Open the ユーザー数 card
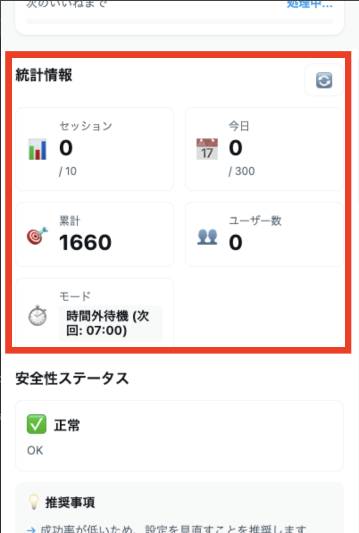 pos(264,234)
